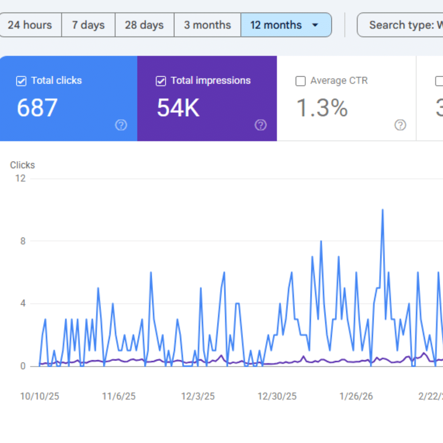This screenshot has width=443, height=443.
Task: Select the 24 hours range tab
Action: pos(30,25)
